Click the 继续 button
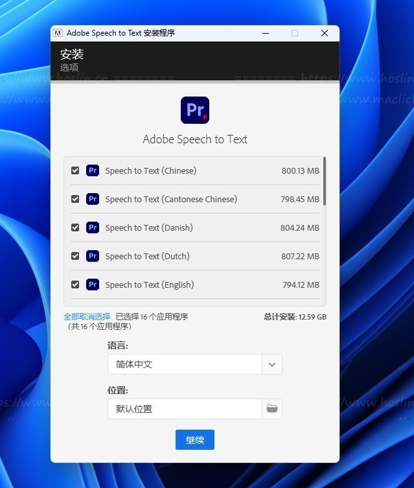This screenshot has width=414, height=488. [x=195, y=440]
